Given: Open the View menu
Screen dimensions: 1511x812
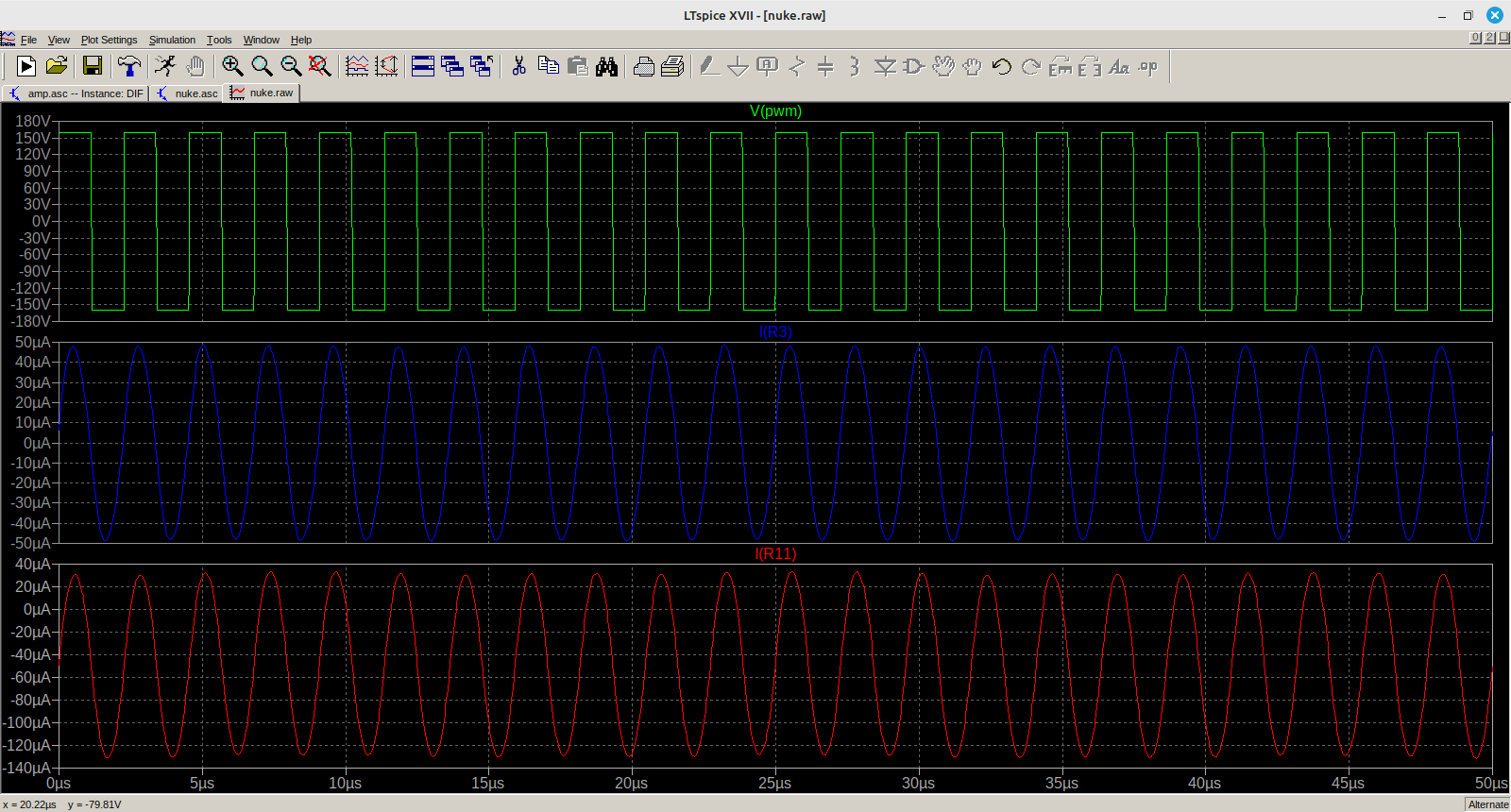Looking at the screenshot, I should [59, 40].
